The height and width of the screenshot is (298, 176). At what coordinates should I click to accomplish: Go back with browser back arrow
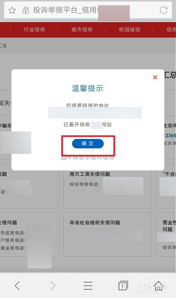click(x=17, y=286)
